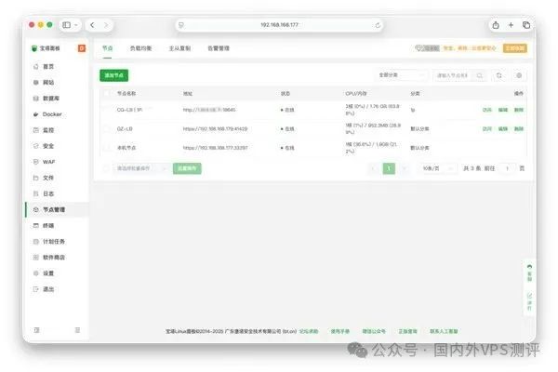This screenshot has width=558, height=372.
Task: Open 文件 files in the sidebar
Action: pyautogui.click(x=48, y=178)
